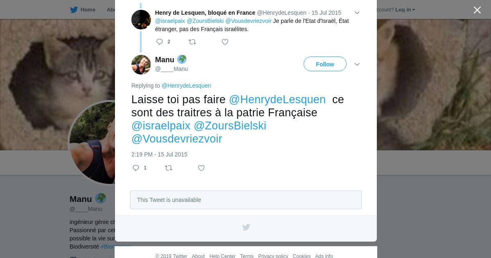Reply to Henry de Lesquen's tweet
Screen dimensions: 491x258
160,42
